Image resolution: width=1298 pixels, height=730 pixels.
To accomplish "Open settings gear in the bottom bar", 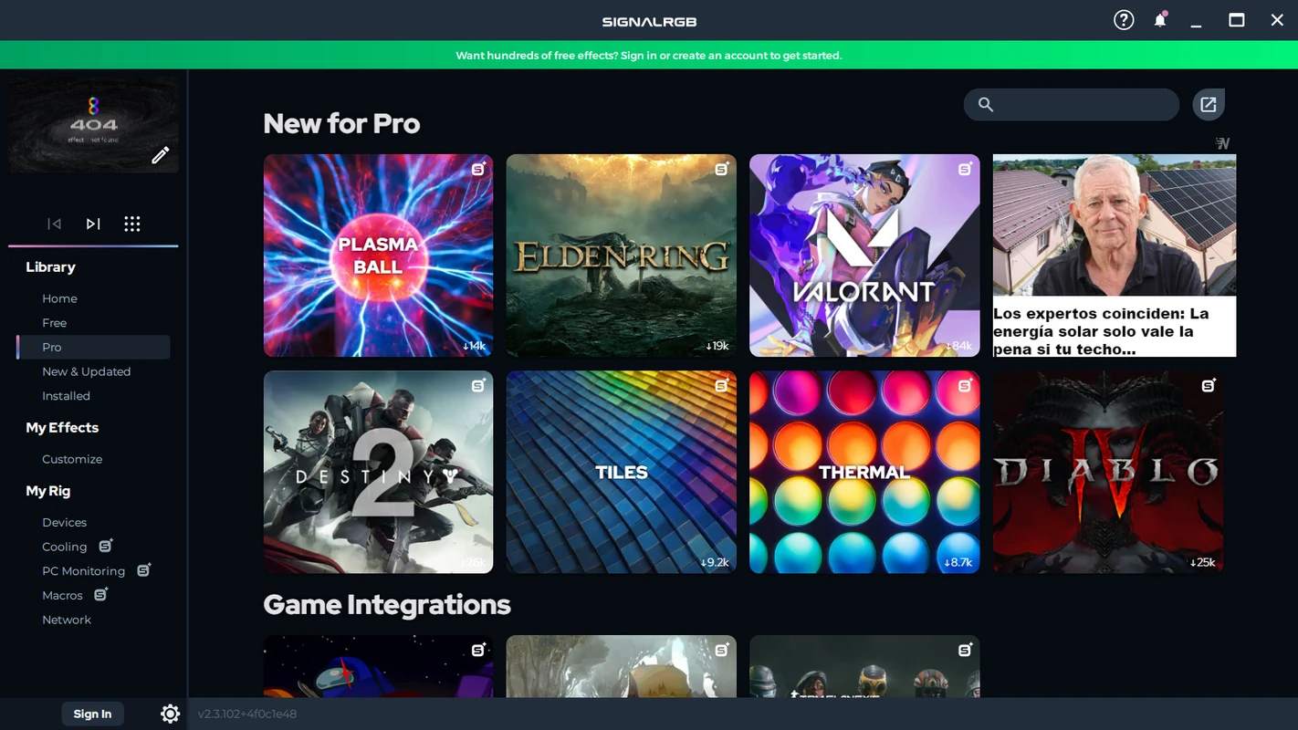I will pyautogui.click(x=171, y=714).
